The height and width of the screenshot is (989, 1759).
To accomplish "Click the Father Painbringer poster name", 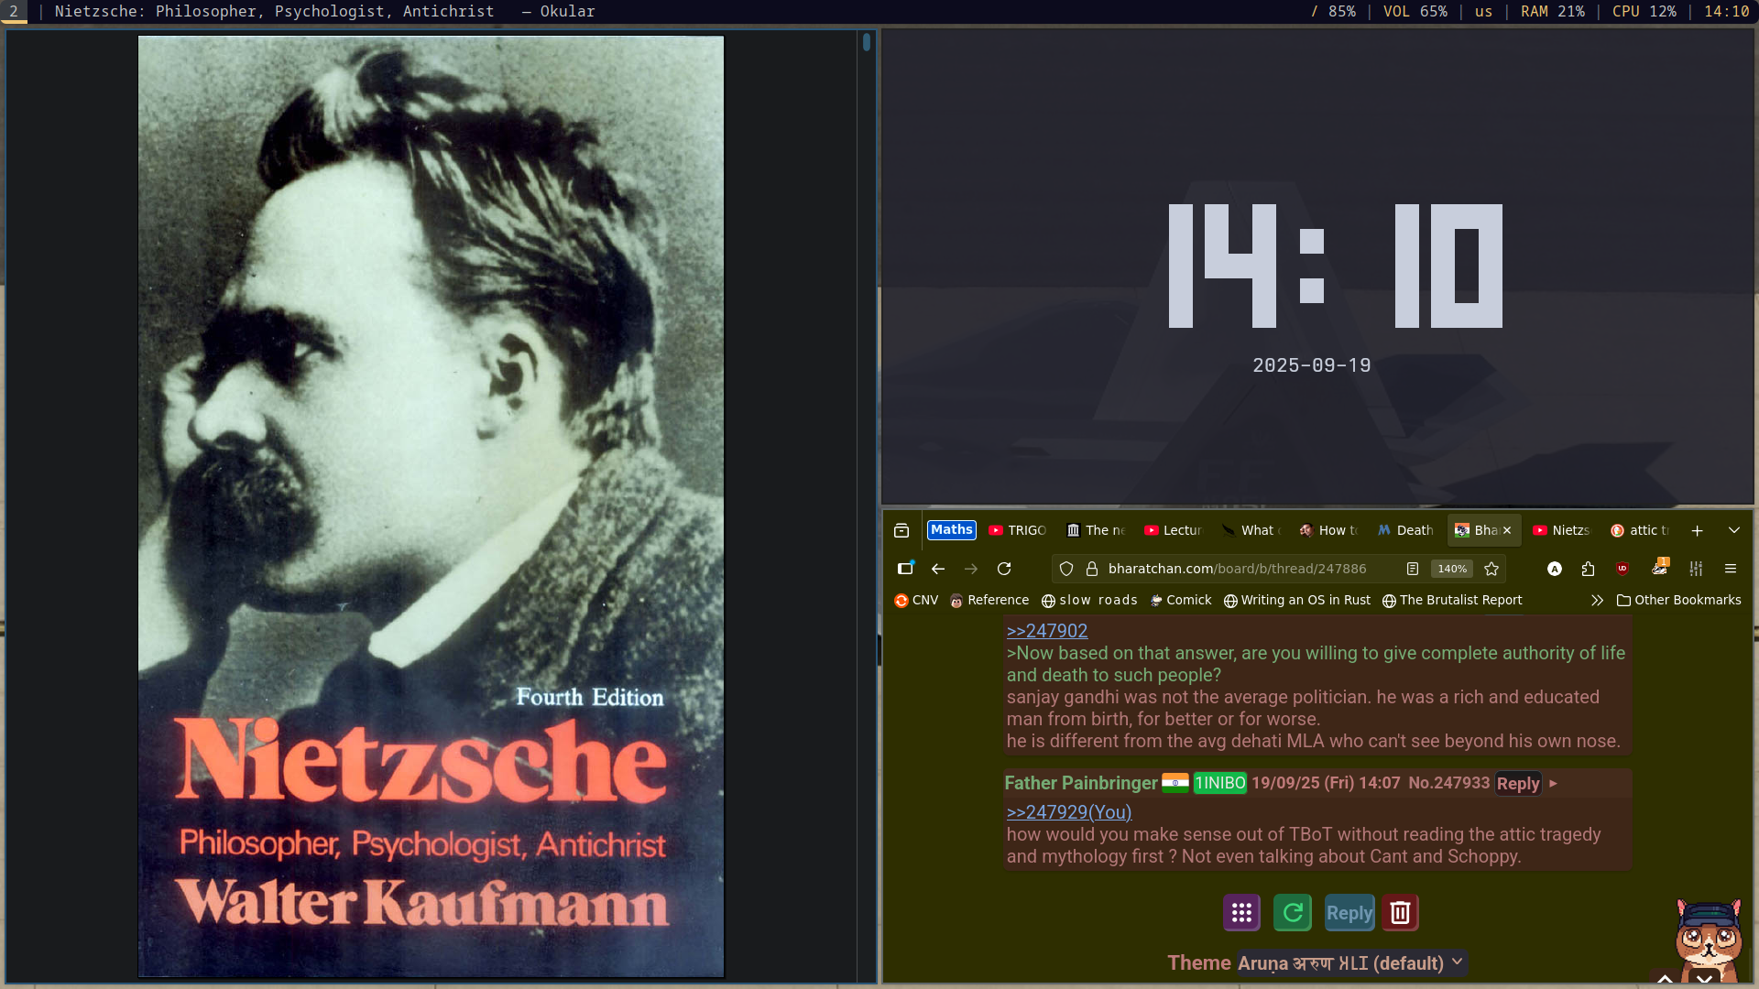I will pyautogui.click(x=1081, y=783).
